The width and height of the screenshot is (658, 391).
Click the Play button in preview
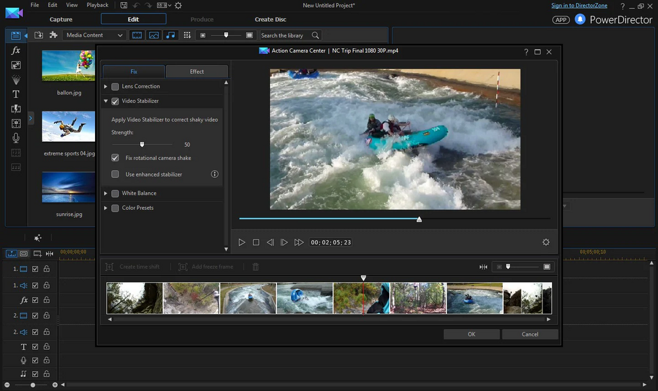[x=242, y=242]
